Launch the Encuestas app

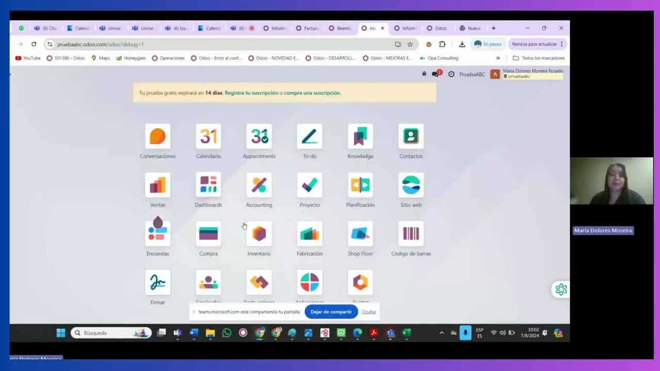point(158,234)
